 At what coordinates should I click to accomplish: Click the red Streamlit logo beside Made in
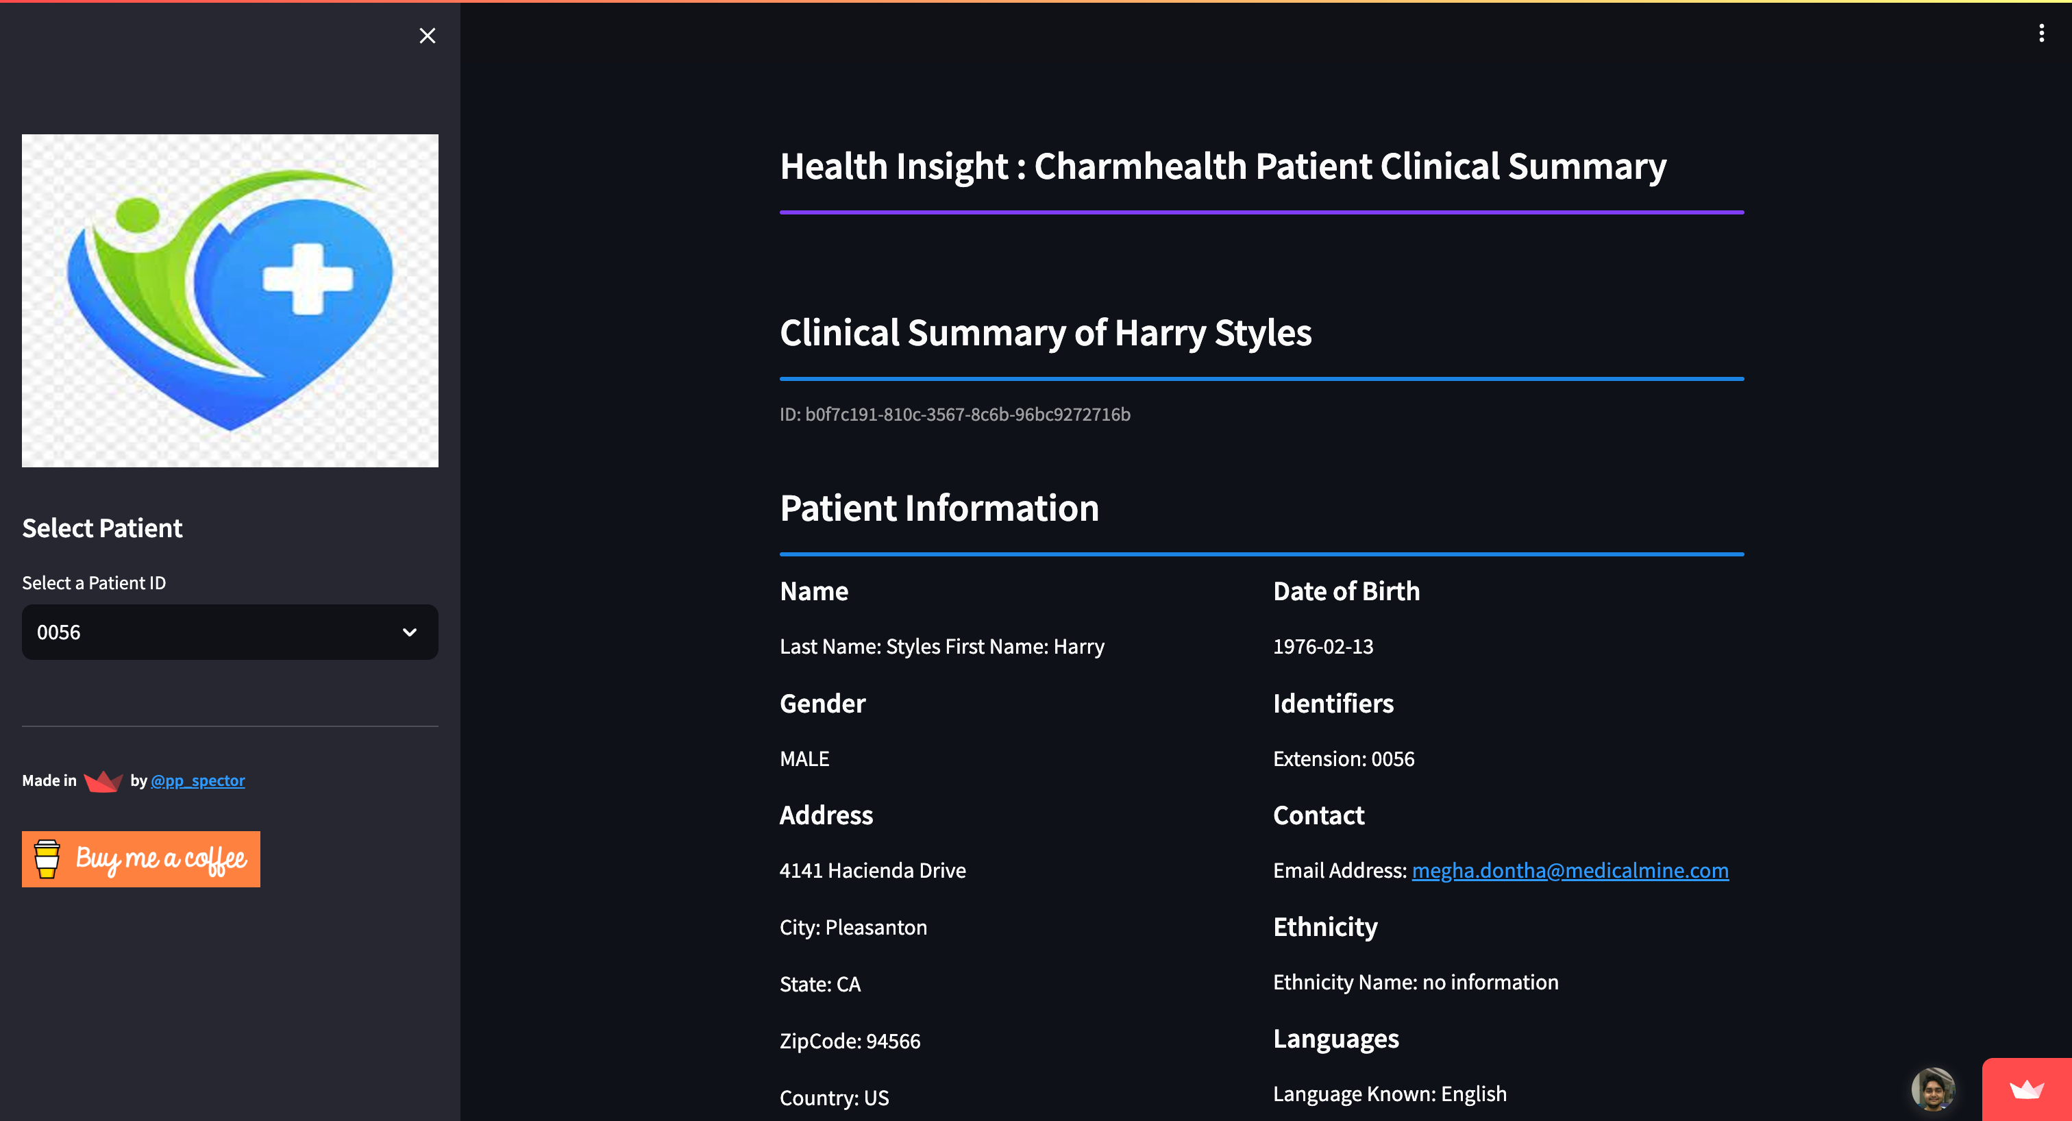pos(103,781)
